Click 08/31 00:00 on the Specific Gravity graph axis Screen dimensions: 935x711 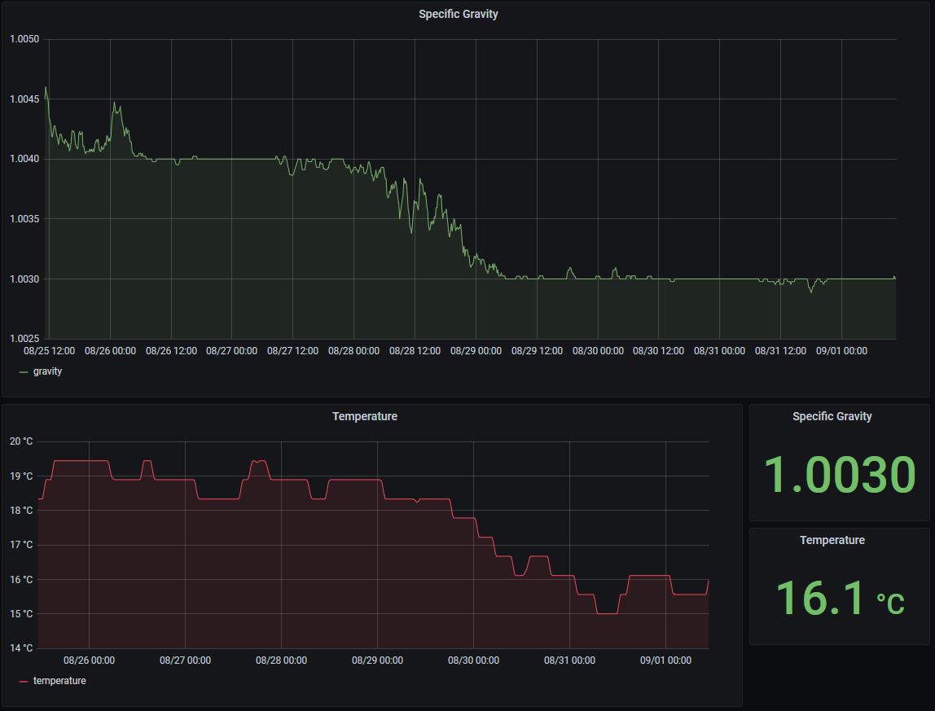[720, 351]
